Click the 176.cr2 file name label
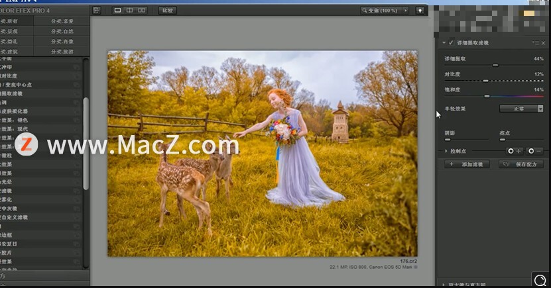 pyautogui.click(x=408, y=262)
